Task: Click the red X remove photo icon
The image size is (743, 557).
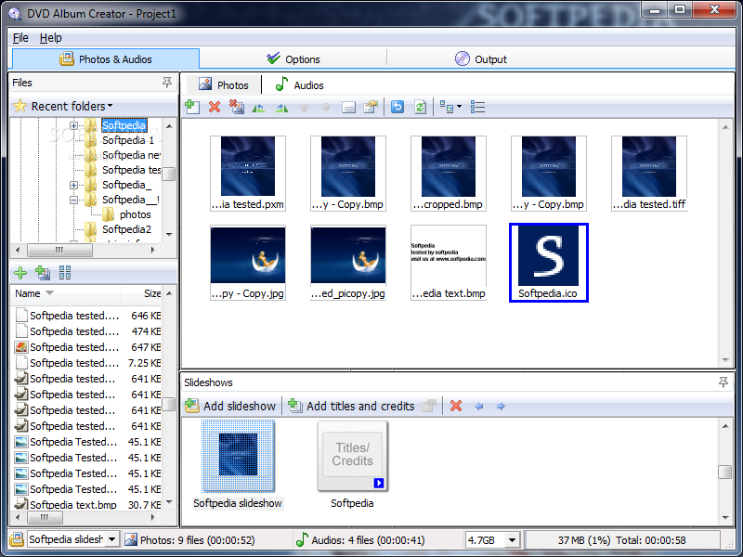Action: [215, 107]
